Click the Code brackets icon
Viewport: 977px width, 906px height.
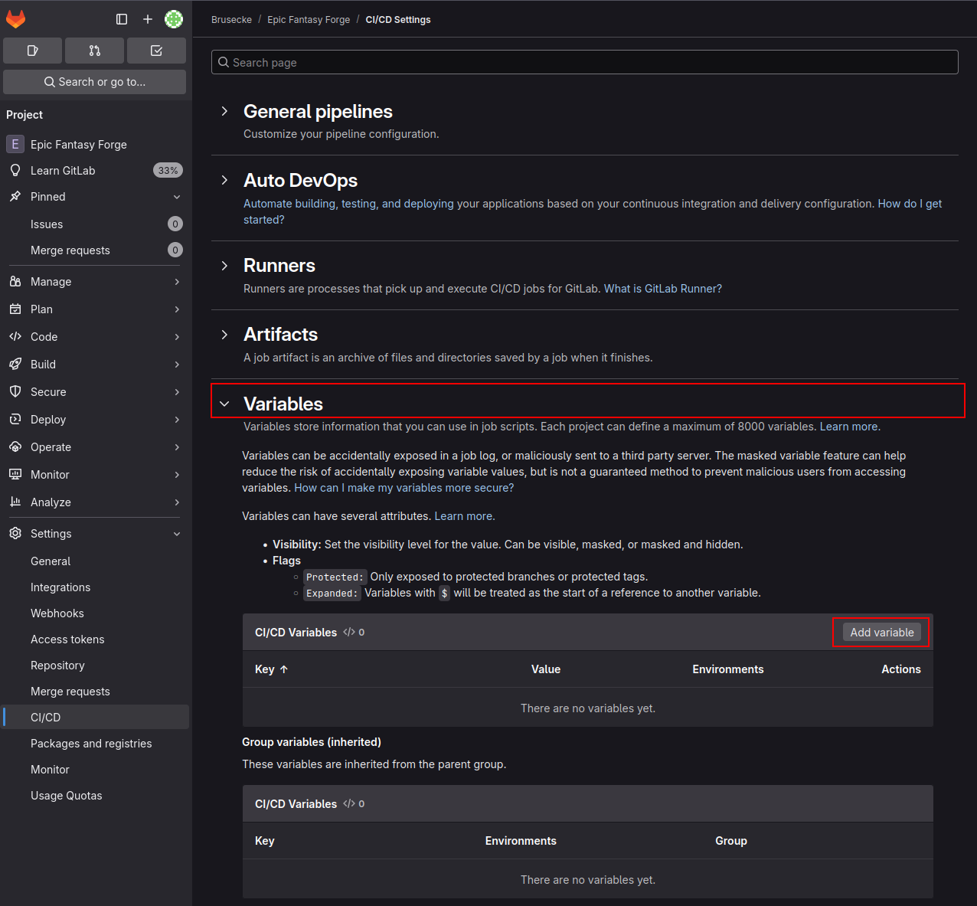tap(15, 336)
